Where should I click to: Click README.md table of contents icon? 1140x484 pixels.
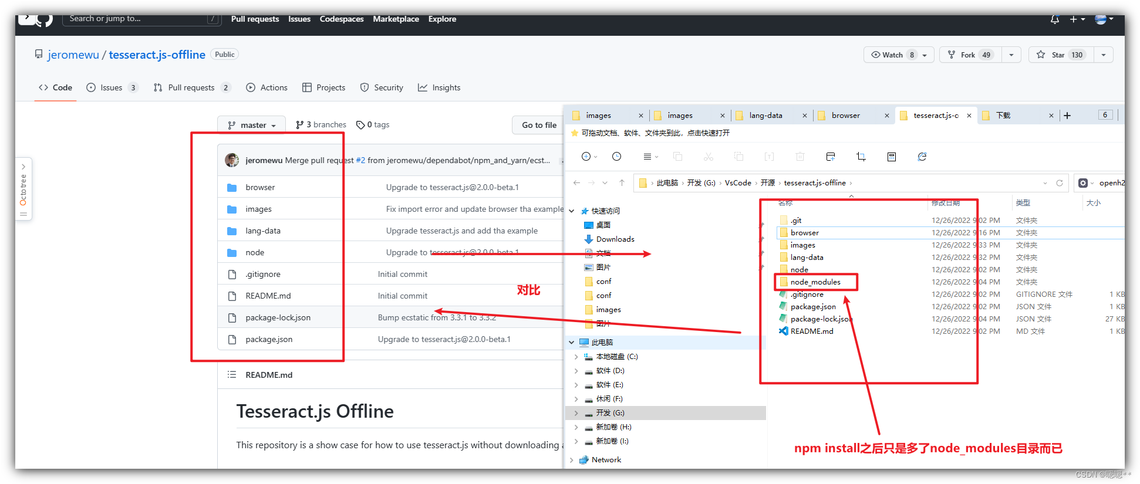pos(232,374)
